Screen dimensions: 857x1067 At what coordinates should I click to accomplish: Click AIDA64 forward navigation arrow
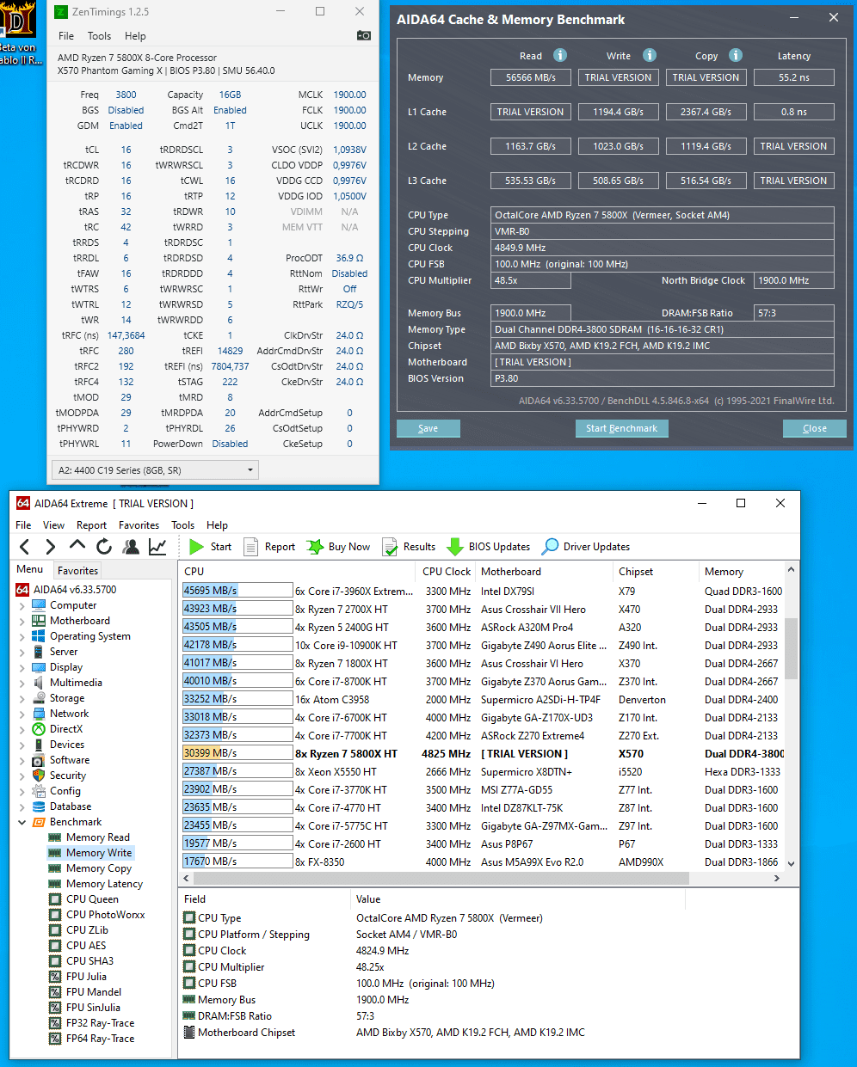coord(50,547)
